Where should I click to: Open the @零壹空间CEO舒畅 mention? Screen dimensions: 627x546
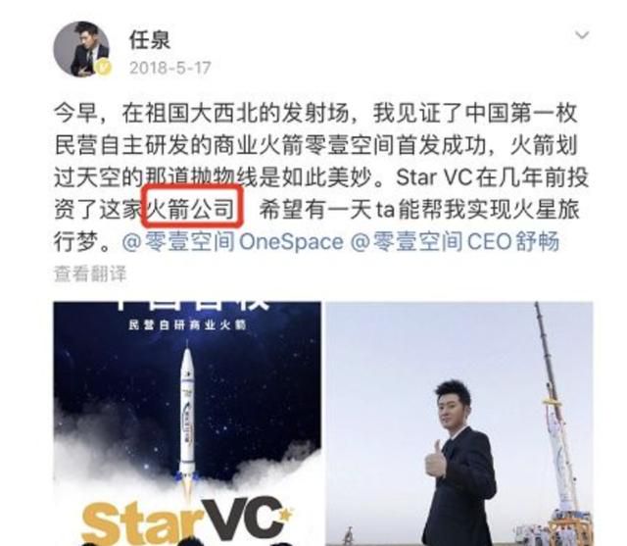coord(455,242)
